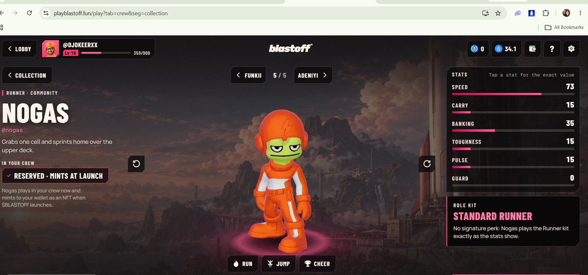Open site information icon in address bar

coord(46,13)
